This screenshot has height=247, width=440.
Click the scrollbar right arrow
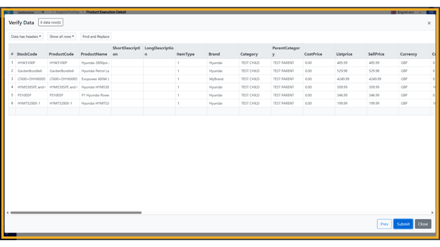[x=432, y=213]
